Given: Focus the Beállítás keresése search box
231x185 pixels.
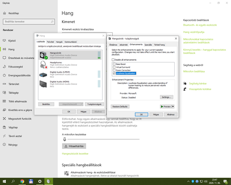Looking at the screenshot, I should [29, 22].
